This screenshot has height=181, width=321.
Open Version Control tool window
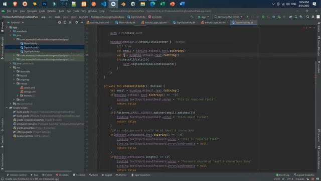click(17, 175)
